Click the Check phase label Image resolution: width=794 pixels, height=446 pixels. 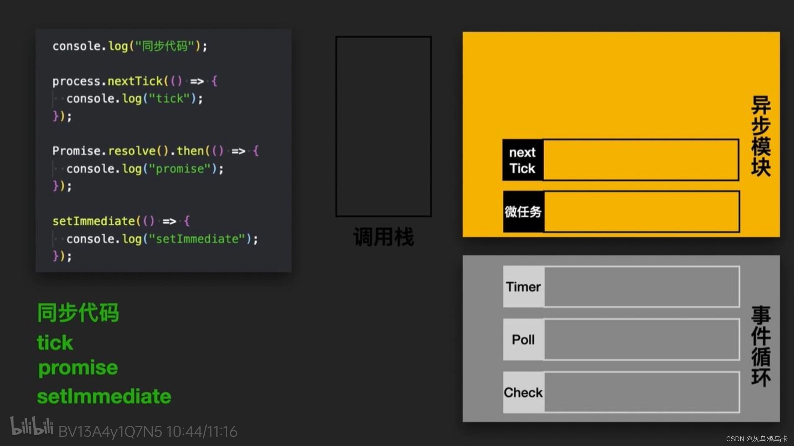pyautogui.click(x=523, y=392)
